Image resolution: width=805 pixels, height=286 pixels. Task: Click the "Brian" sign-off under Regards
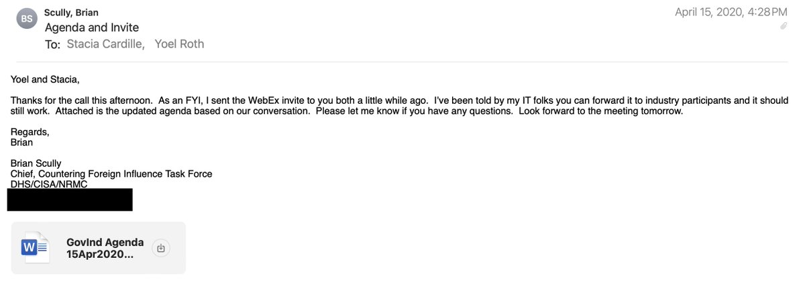(x=22, y=142)
